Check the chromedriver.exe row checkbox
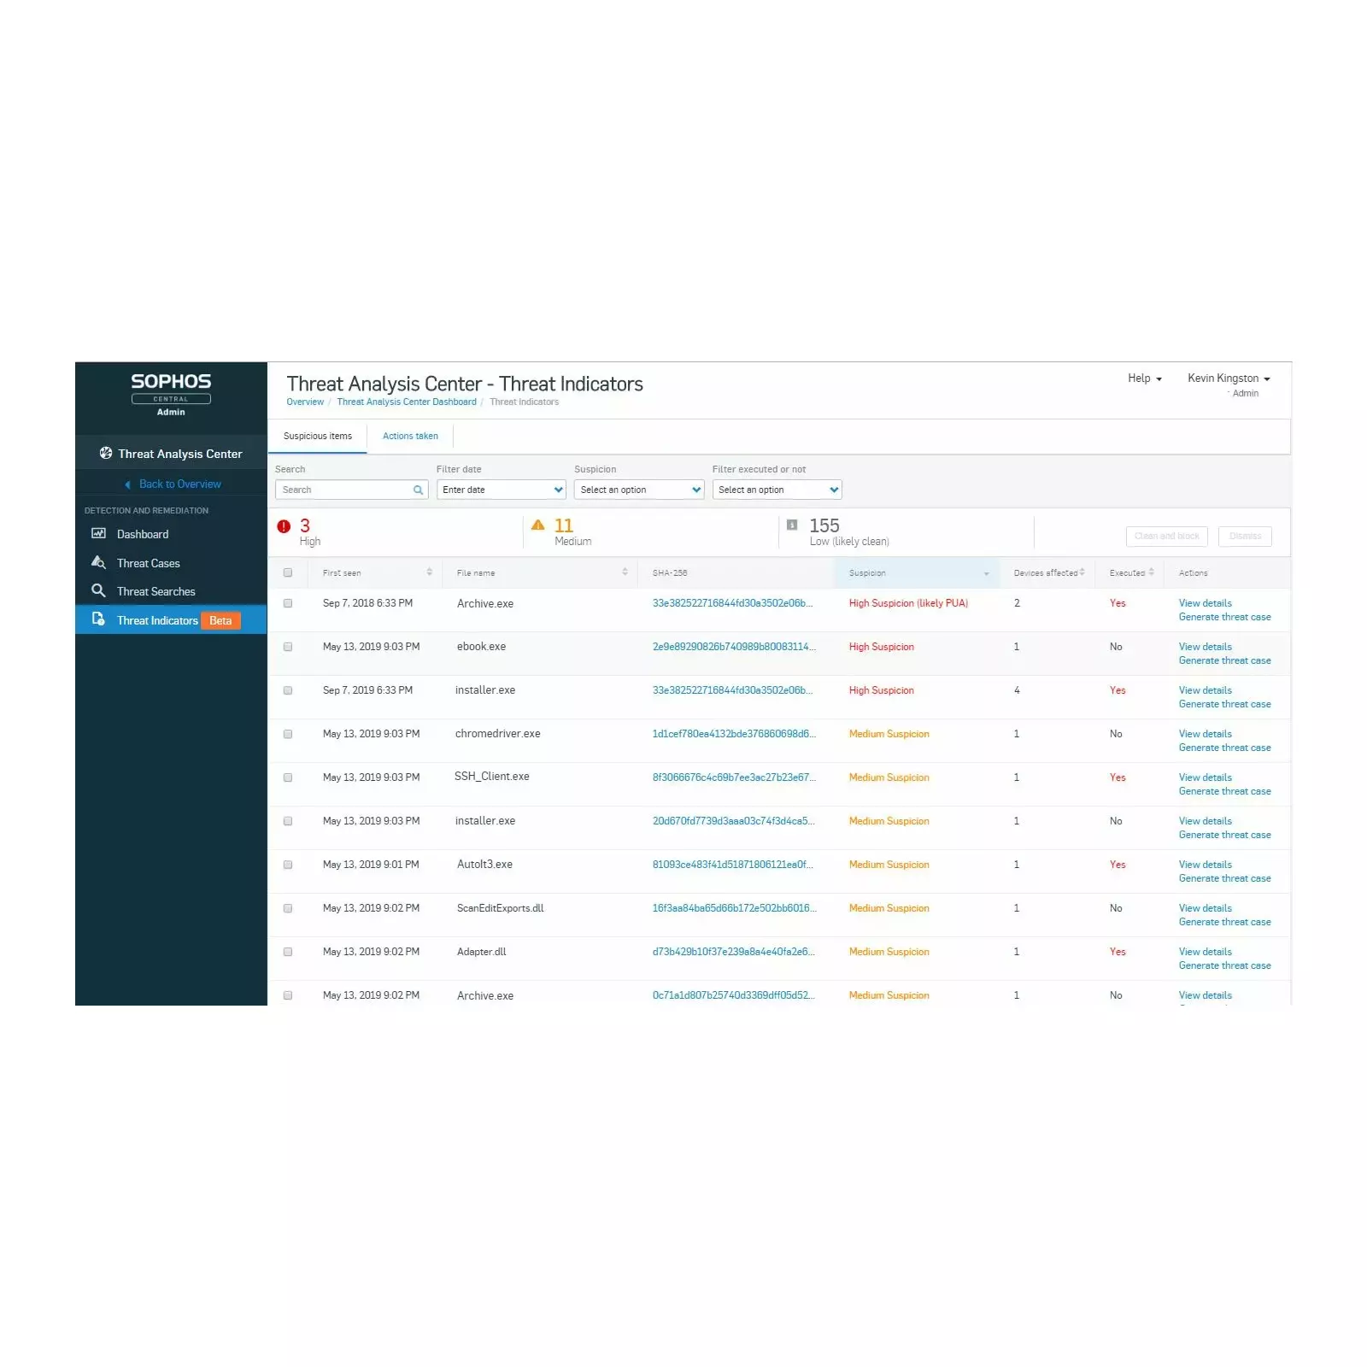The image size is (1367, 1367). point(288,734)
